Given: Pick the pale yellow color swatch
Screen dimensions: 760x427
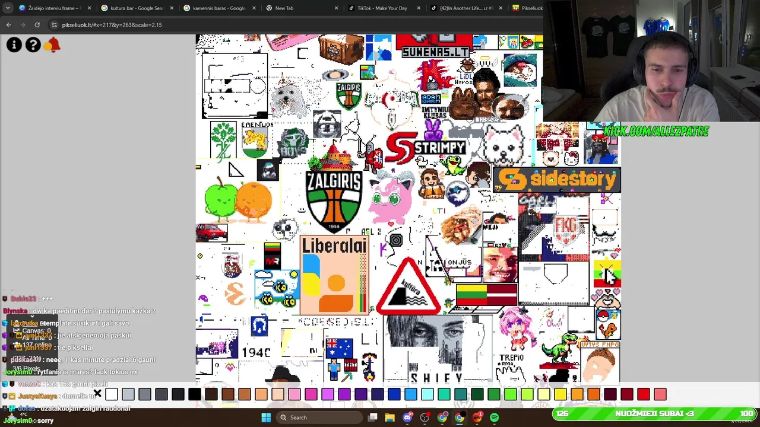Looking at the screenshot, I should [544, 394].
